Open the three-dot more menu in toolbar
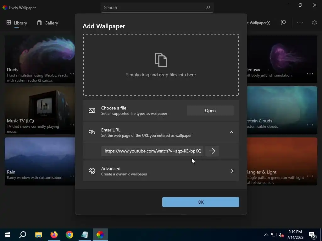This screenshot has height=241, width=322. click(300, 23)
